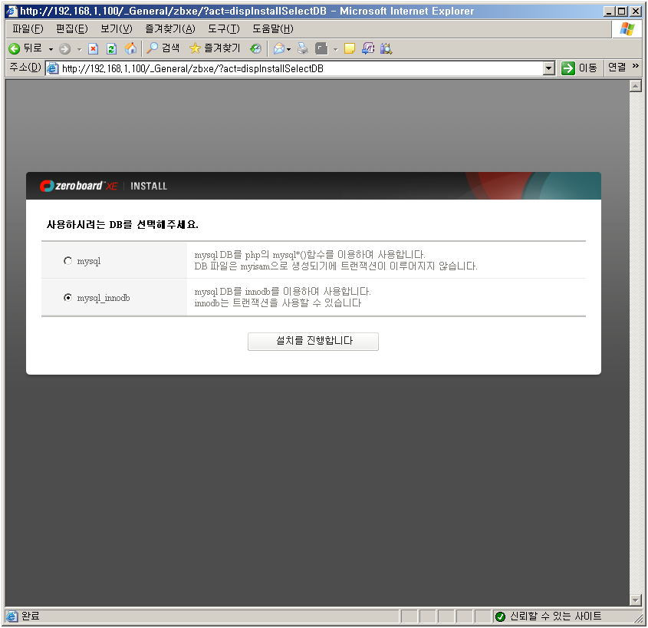The height and width of the screenshot is (628, 648).
Task: Click the forward navigation arrow
Action: click(64, 49)
